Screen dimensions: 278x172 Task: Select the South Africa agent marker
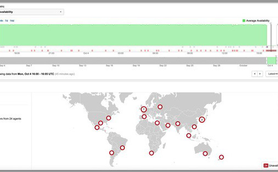point(152,153)
